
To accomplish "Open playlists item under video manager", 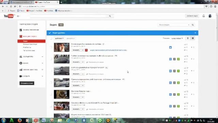I will (27, 47).
